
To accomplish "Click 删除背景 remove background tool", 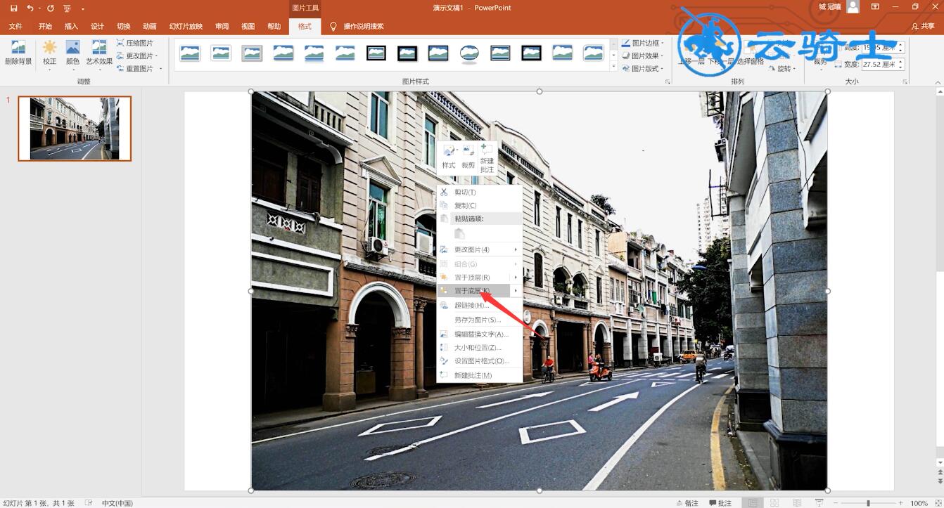I will tap(18, 53).
